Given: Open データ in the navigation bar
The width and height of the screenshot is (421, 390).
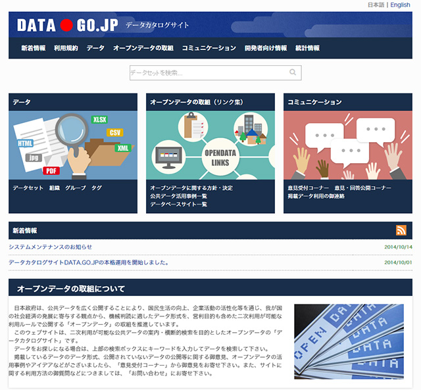Looking at the screenshot, I should (95, 48).
